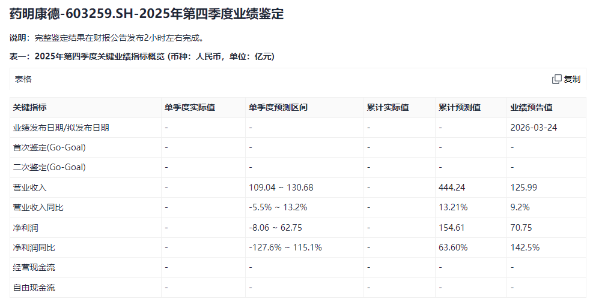Image resolution: width=590 pixels, height=299 pixels.
Task: Click the 营业收入 row label
Action: 29,188
